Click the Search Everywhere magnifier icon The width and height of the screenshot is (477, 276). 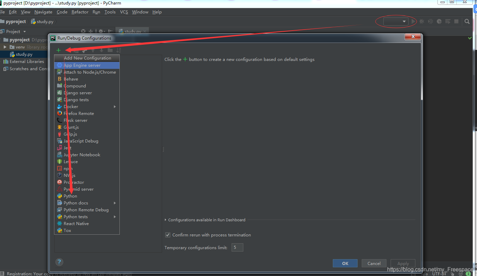[x=467, y=21]
